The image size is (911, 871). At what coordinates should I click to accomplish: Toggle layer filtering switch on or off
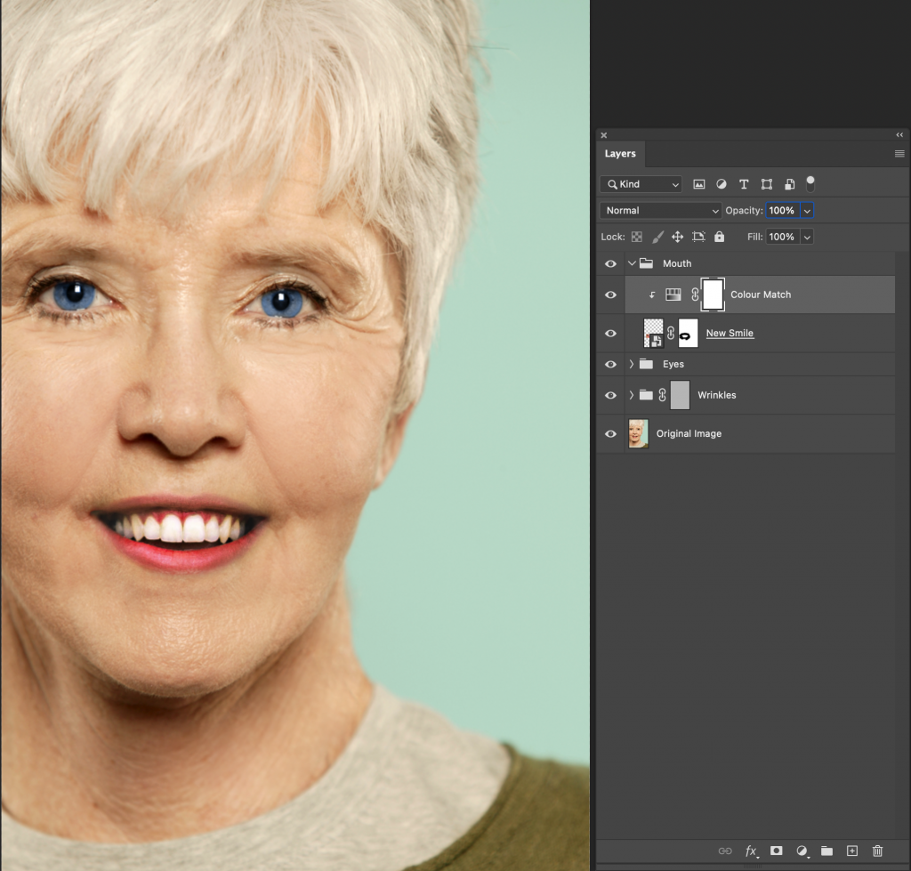[x=810, y=183]
